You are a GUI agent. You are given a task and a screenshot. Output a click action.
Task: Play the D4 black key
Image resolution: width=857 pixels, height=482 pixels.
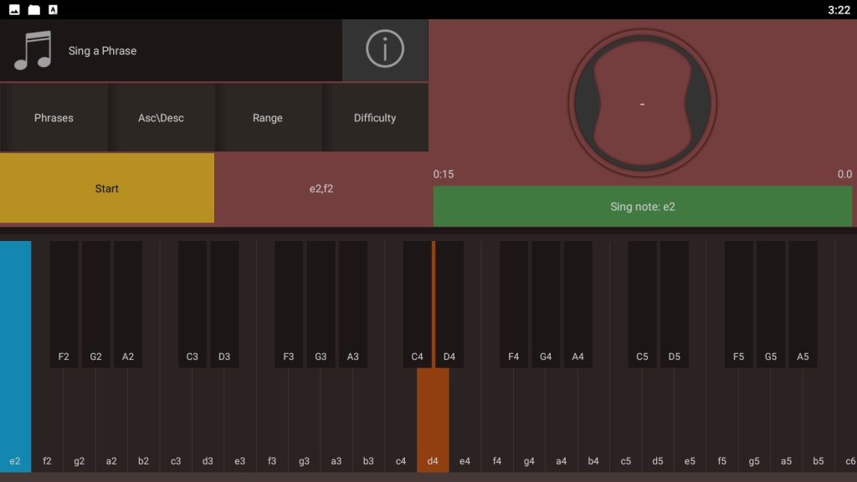click(449, 304)
